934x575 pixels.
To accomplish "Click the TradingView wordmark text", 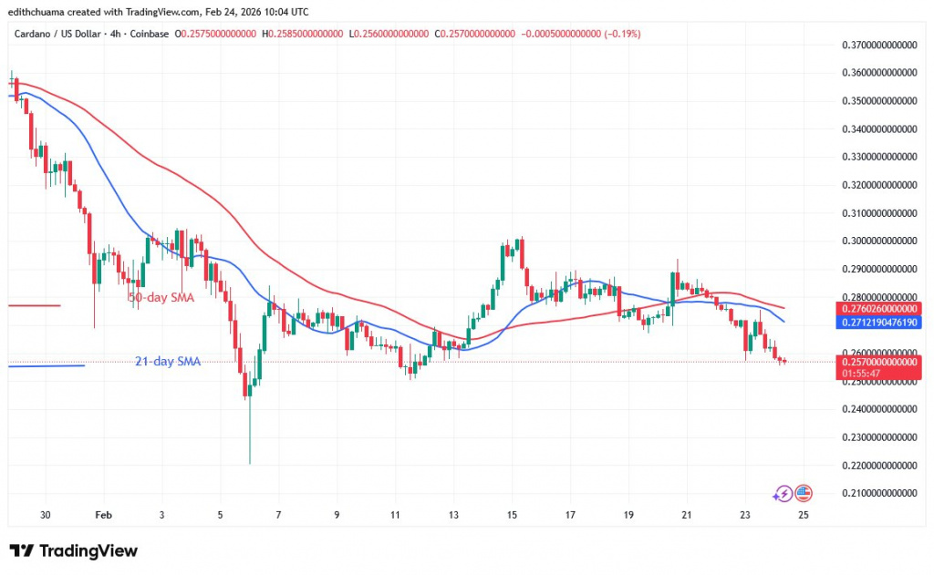I will coord(88,551).
